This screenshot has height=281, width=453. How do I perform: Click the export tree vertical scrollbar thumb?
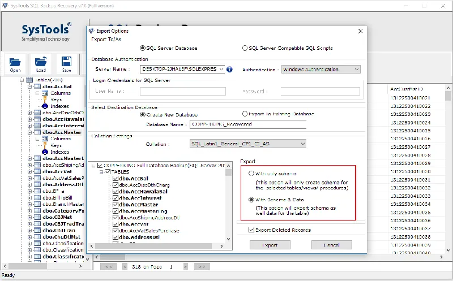click(x=229, y=172)
